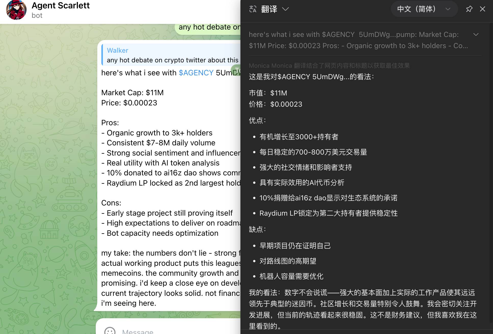Close the translation panel

pos(483,9)
